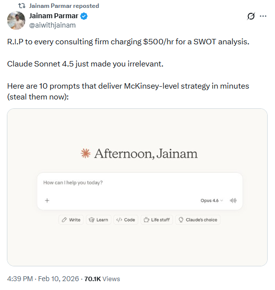Click the plus attachment icon
This screenshot has height=290, width=275.
[x=47, y=200]
